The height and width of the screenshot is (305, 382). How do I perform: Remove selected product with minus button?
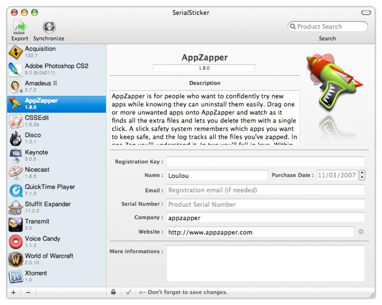pos(28,292)
